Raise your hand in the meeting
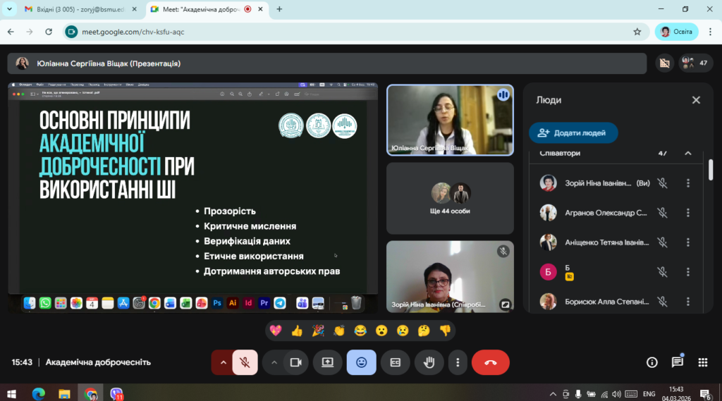 pyautogui.click(x=429, y=362)
